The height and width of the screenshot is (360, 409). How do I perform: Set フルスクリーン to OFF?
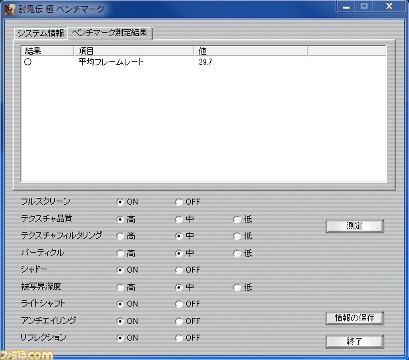179,202
